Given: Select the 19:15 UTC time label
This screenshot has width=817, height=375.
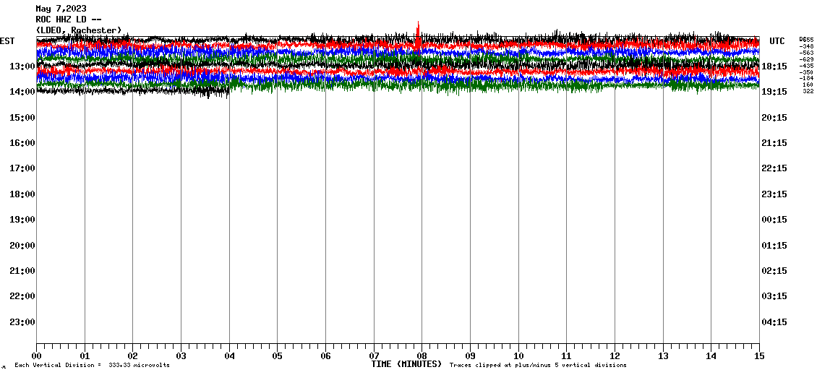Looking at the screenshot, I should [774, 92].
